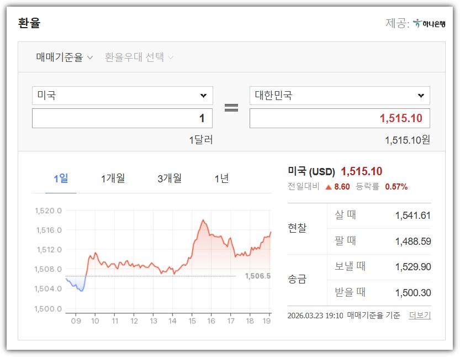460x357 pixels.
Task: Click the won amount field showing 1,515.10
Action: point(339,118)
